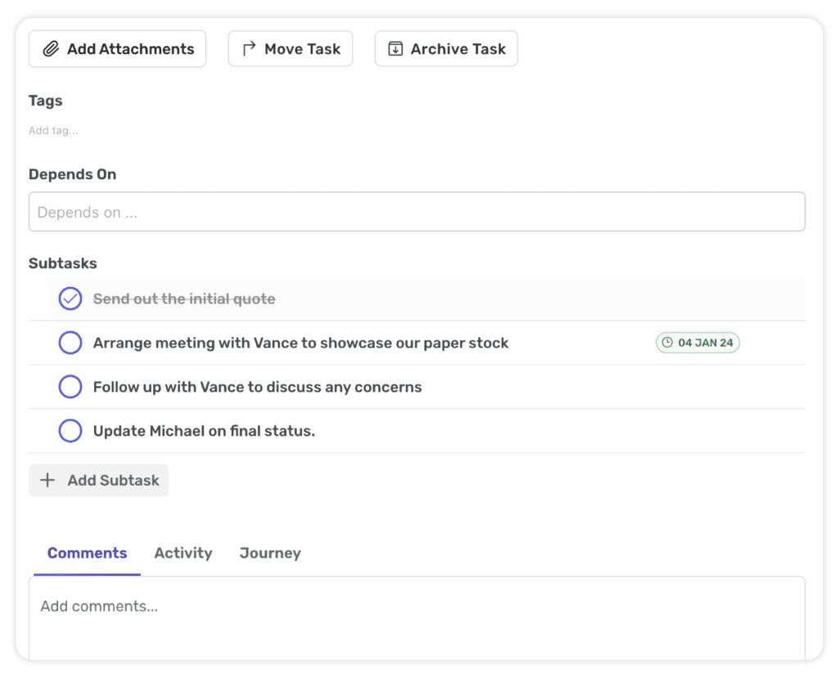Open the Journey tab
This screenshot has height=678, width=838.
[x=270, y=553]
